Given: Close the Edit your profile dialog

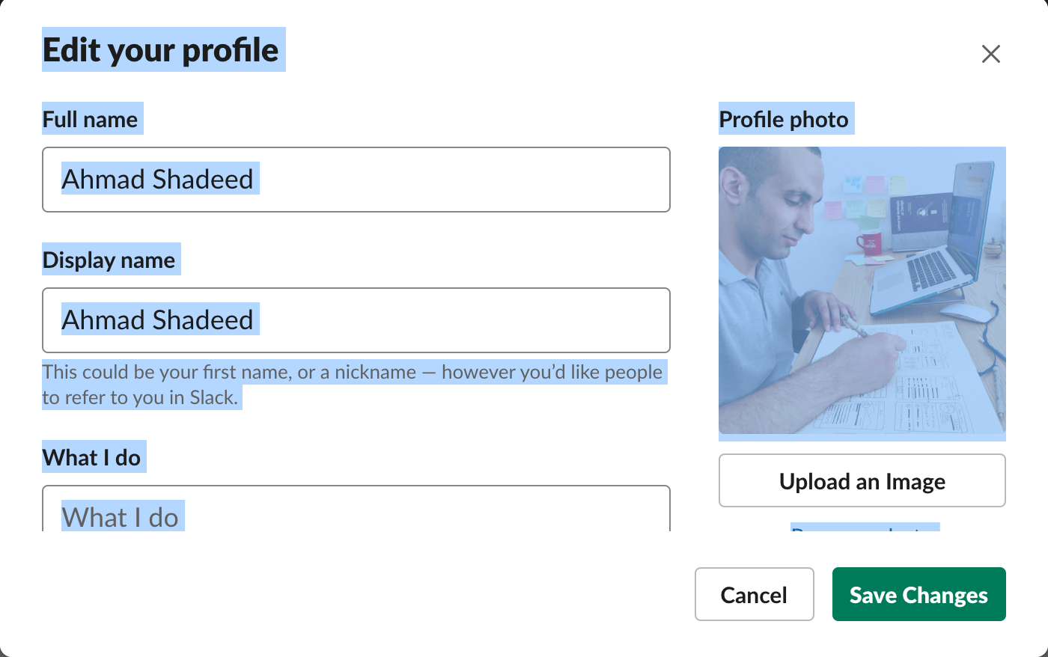Looking at the screenshot, I should pos(990,54).
